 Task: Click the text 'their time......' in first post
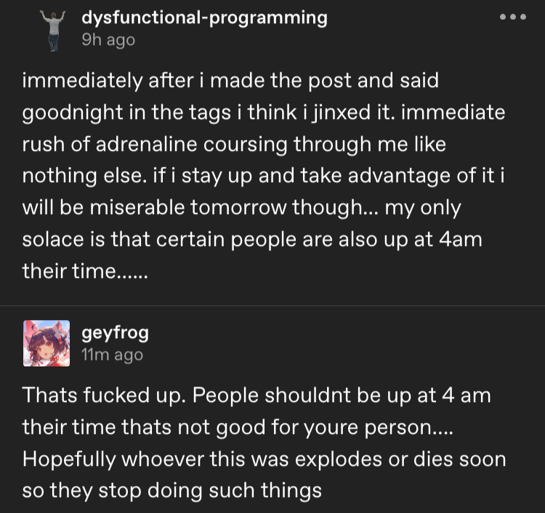click(85, 271)
